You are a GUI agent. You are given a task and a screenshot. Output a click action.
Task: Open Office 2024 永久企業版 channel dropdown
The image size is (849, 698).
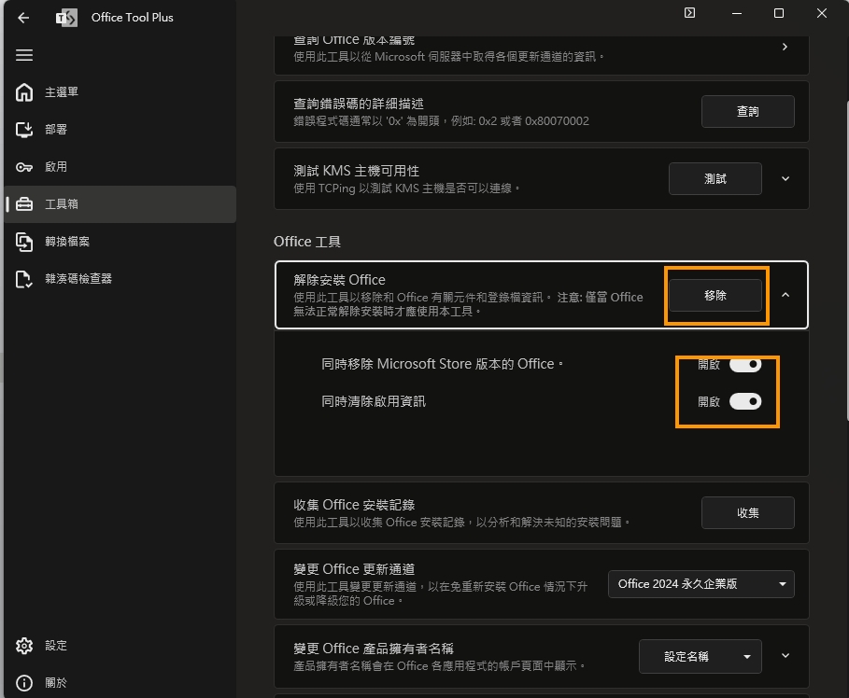click(x=701, y=584)
